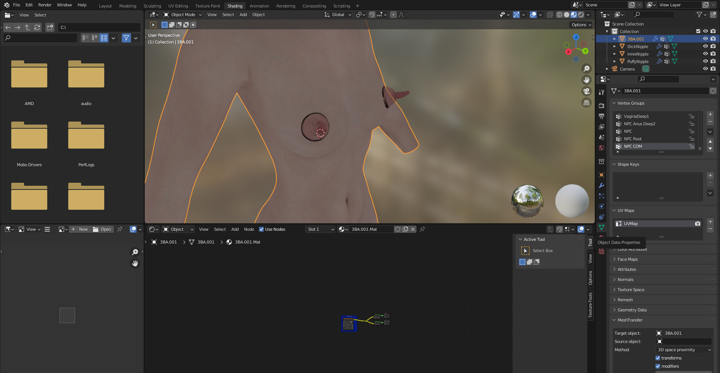Open the Global transform orientation dropdown
The height and width of the screenshot is (373, 720).
tap(337, 15)
